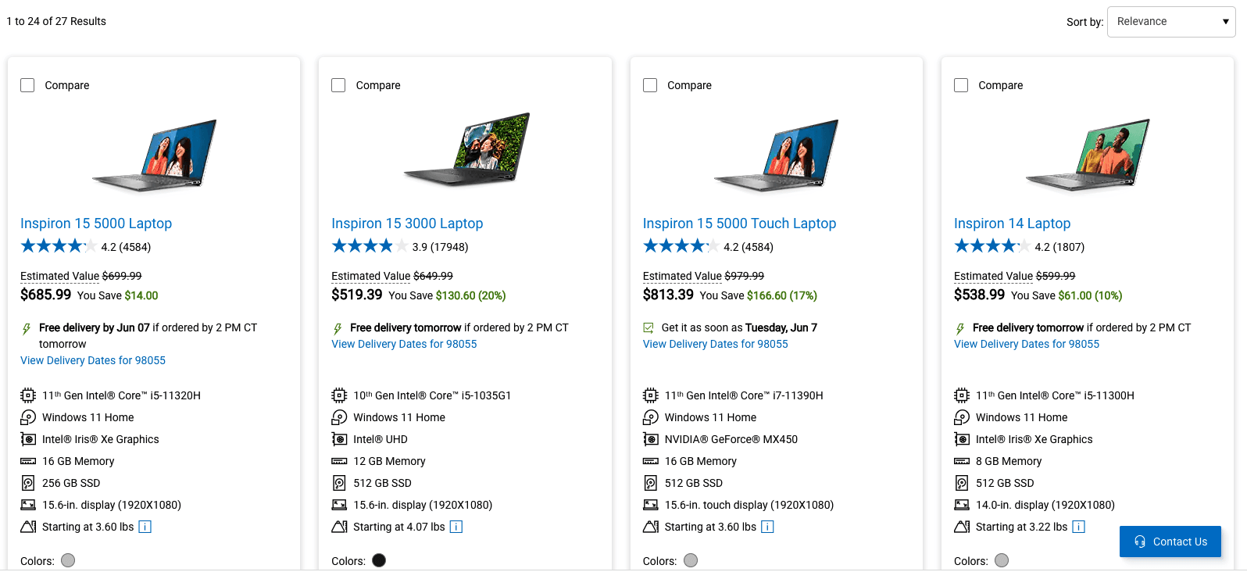View delivery dates under Inspiron 15 3000
The image size is (1247, 572).
pos(404,344)
